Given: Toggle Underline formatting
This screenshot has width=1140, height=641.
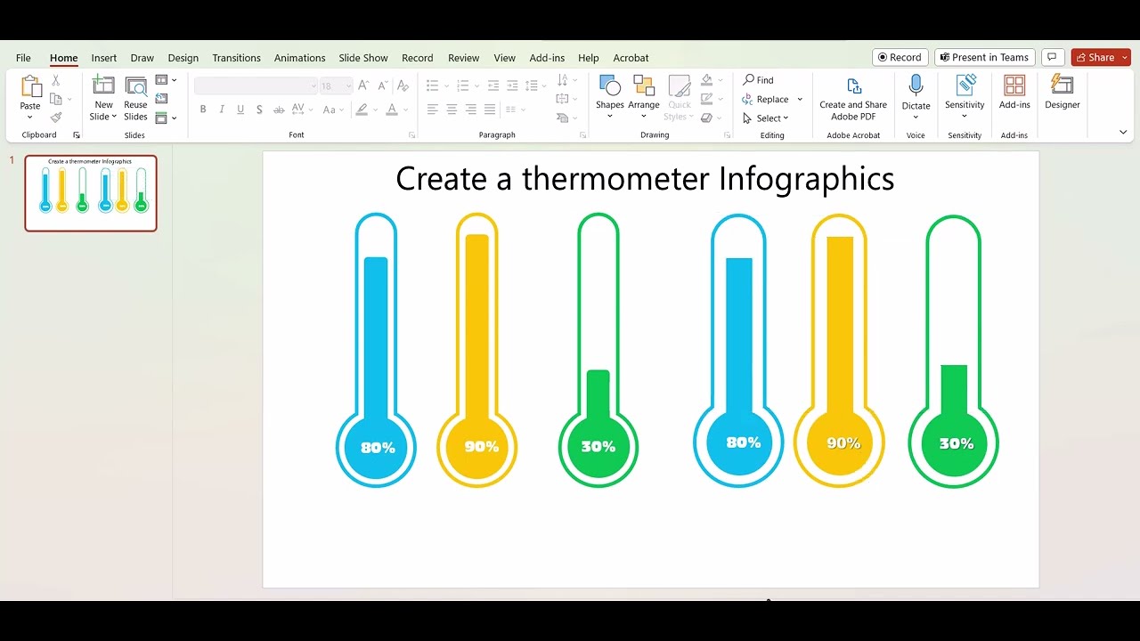Looking at the screenshot, I should tap(240, 110).
